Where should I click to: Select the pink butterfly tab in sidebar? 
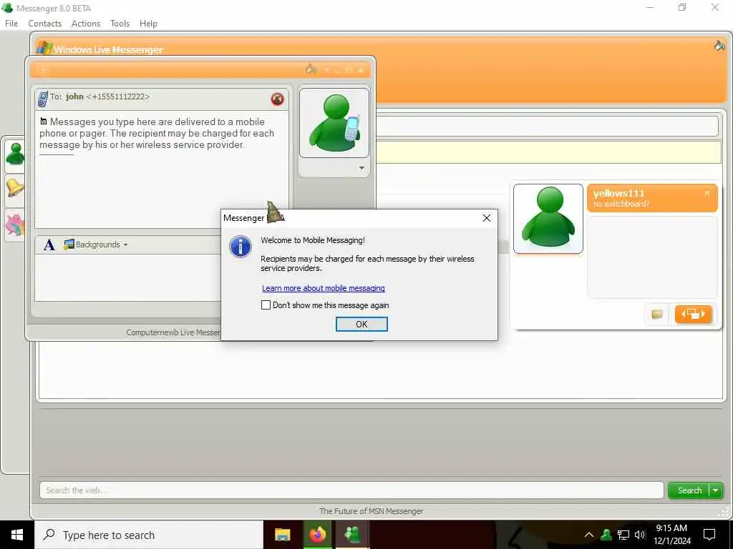[15, 224]
